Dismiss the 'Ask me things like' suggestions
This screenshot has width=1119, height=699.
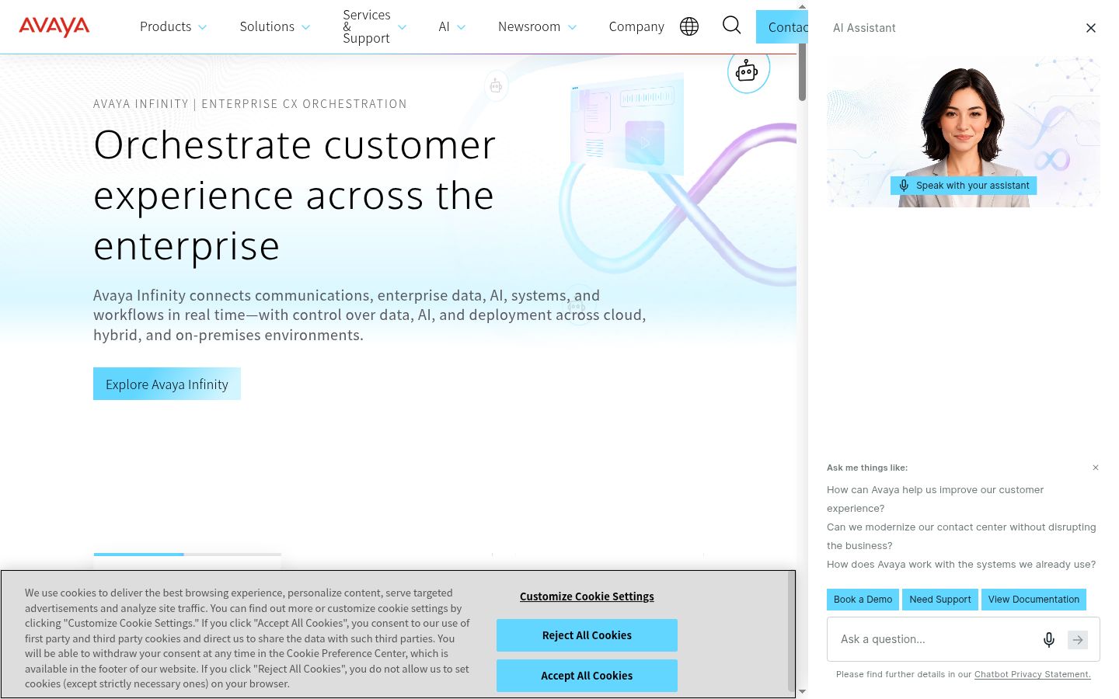tap(1096, 468)
